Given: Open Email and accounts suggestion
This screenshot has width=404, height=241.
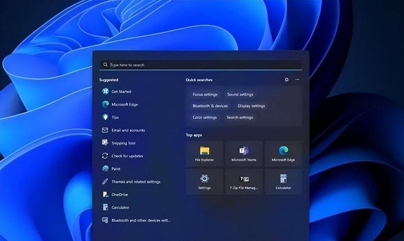Looking at the screenshot, I should (123, 130).
